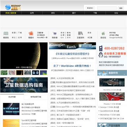Screen dimensions: 127x127
Task: Open the yellow QuickBird topic thumbnail
Action: [x=11, y=123]
